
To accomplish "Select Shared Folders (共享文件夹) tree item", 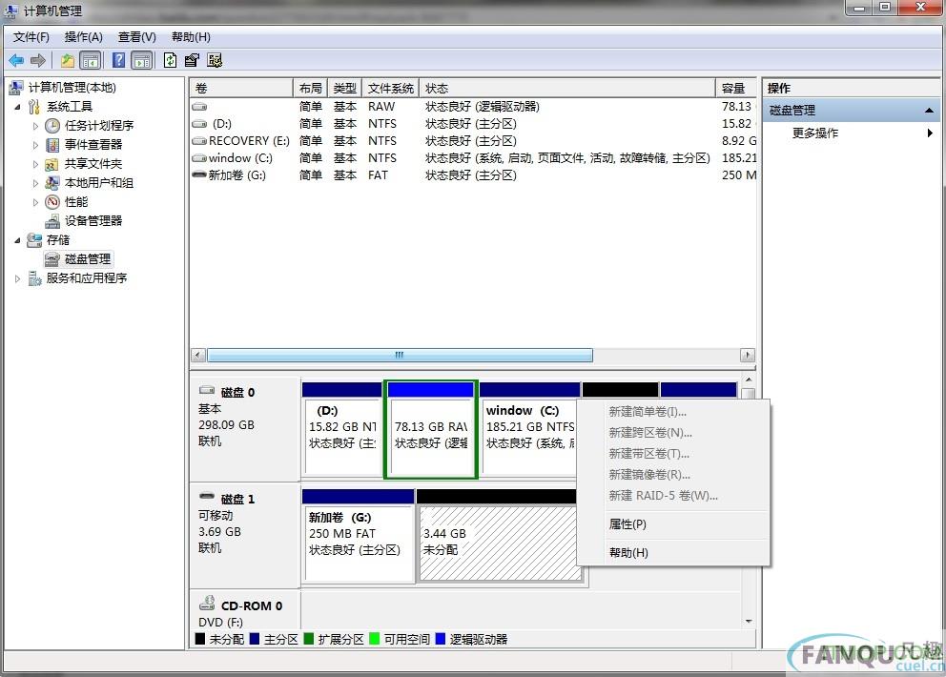I will [x=93, y=164].
